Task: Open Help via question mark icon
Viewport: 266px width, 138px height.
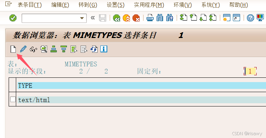Action: click(251, 18)
